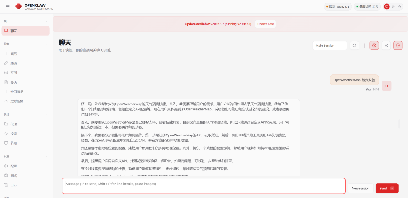Collapse the 控制 sidebar section

[x=26, y=44]
